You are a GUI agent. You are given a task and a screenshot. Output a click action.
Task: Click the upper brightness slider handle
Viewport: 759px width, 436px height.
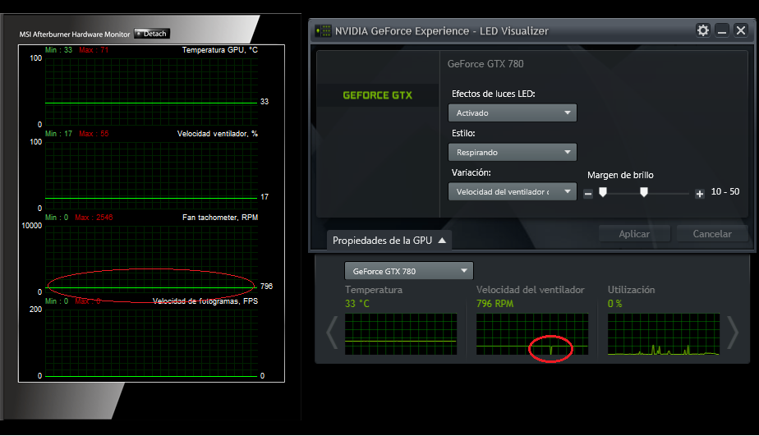(x=644, y=192)
